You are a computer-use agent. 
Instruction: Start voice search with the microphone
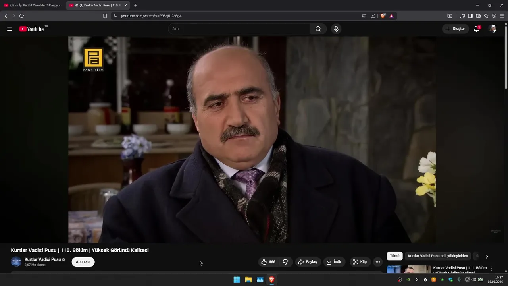tap(336, 29)
